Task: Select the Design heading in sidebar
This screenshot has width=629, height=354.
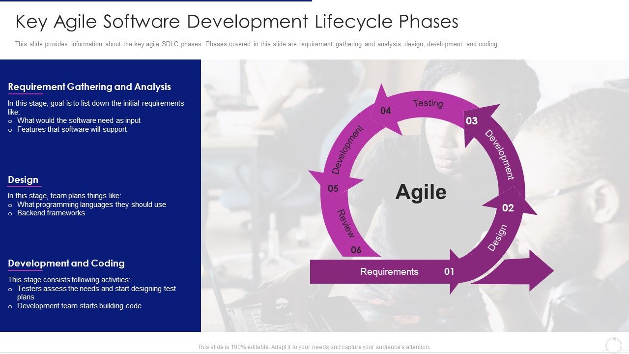Action: 23,179
